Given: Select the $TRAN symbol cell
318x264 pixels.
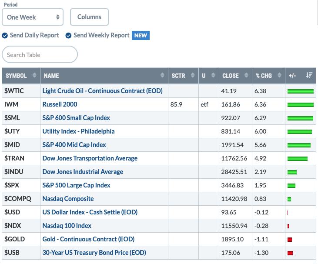Looking at the screenshot, I should pos(21,158).
